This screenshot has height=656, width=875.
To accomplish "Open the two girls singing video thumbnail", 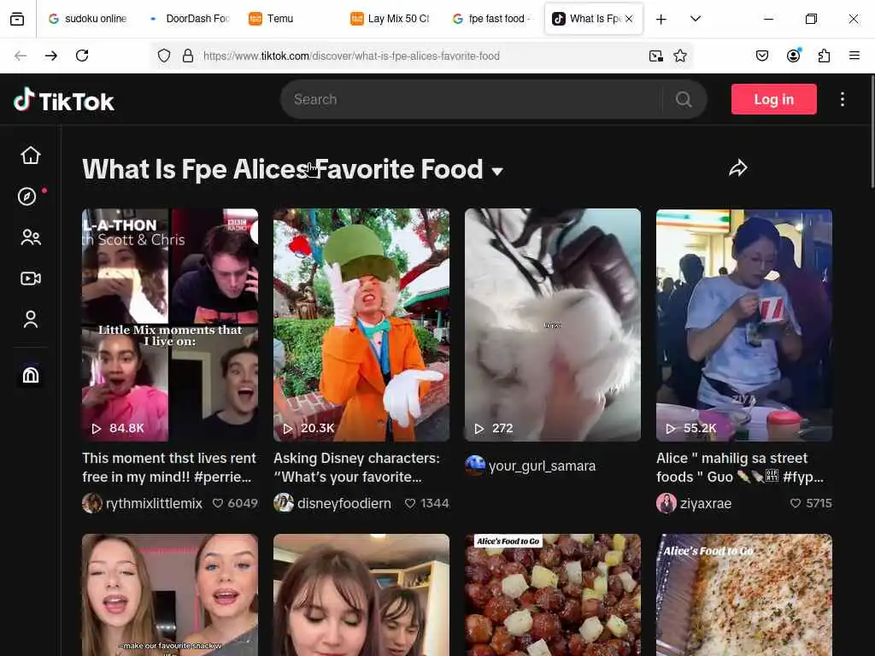I will pos(170,594).
